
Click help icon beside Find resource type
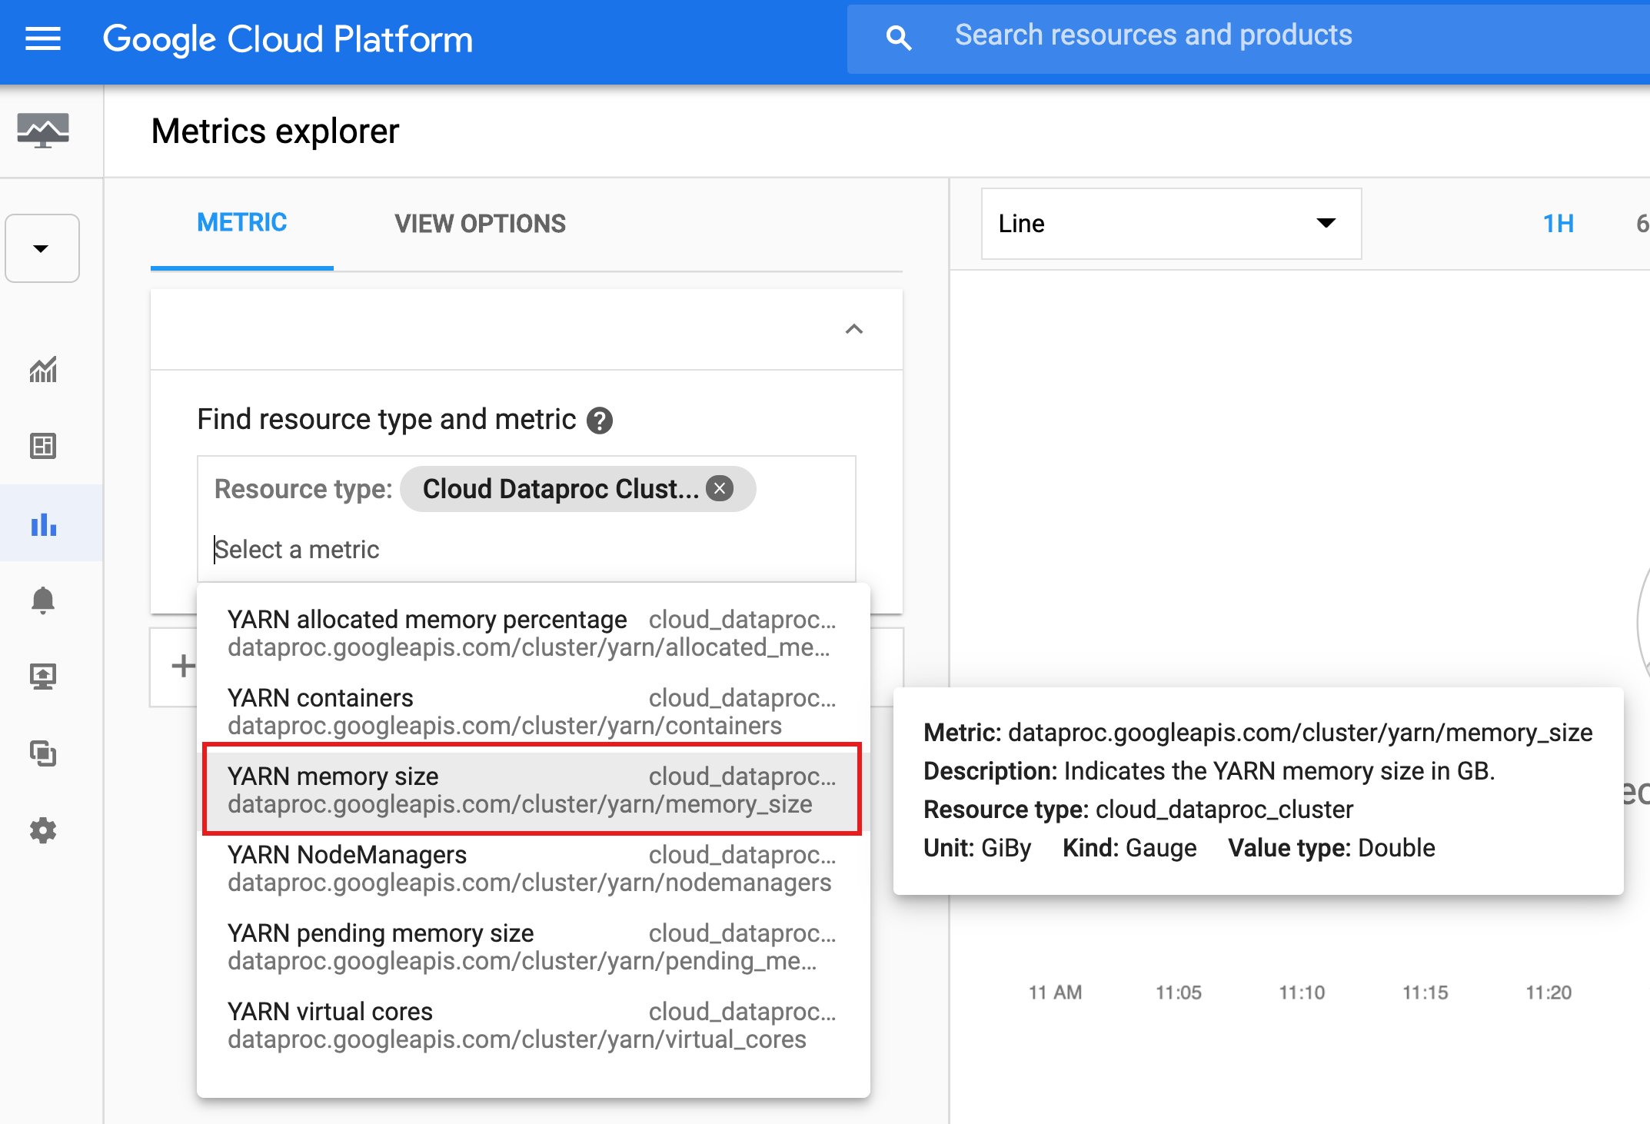tap(600, 421)
